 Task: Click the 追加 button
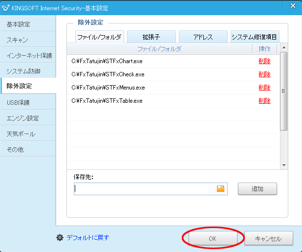point(258,189)
